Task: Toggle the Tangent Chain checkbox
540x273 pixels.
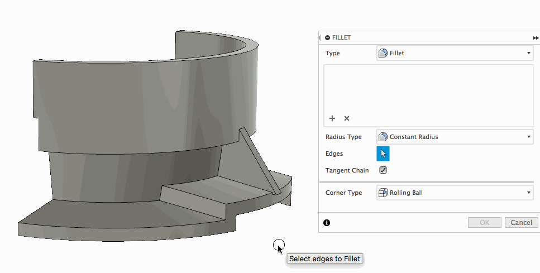Action: click(x=383, y=170)
